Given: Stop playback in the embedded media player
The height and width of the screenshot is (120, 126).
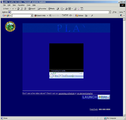Looking at the screenshot, I should pyautogui.click(x=55, y=76).
